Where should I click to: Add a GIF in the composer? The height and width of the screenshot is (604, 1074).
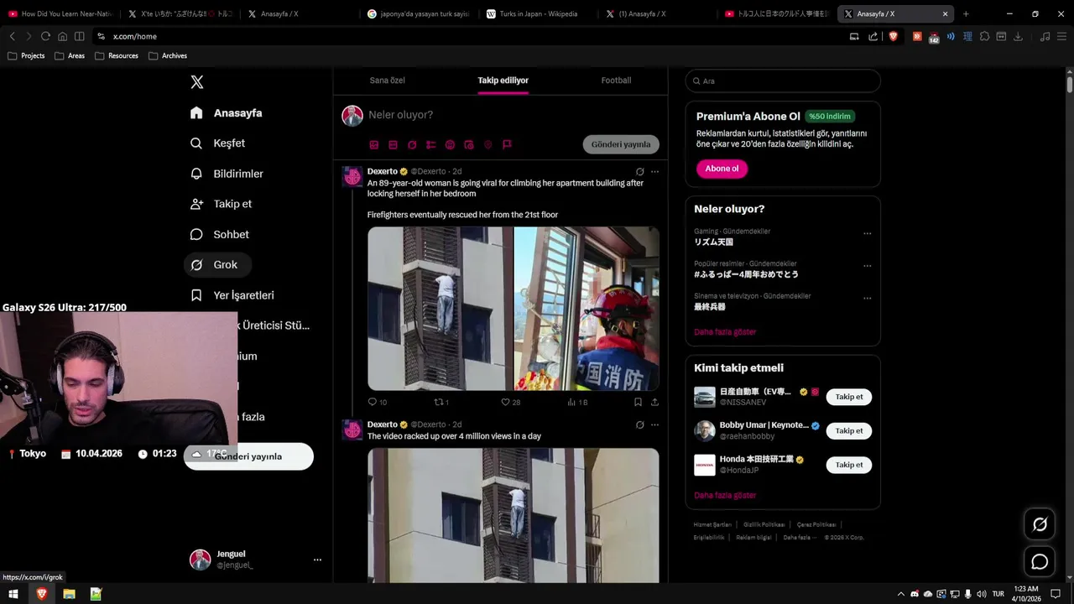pos(393,145)
